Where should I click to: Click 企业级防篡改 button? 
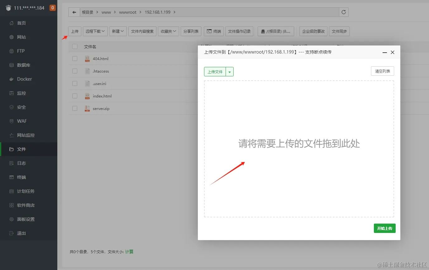[313, 31]
